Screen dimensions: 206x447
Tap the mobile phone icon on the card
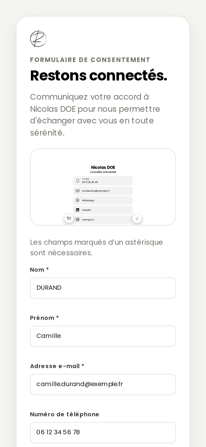(78, 181)
